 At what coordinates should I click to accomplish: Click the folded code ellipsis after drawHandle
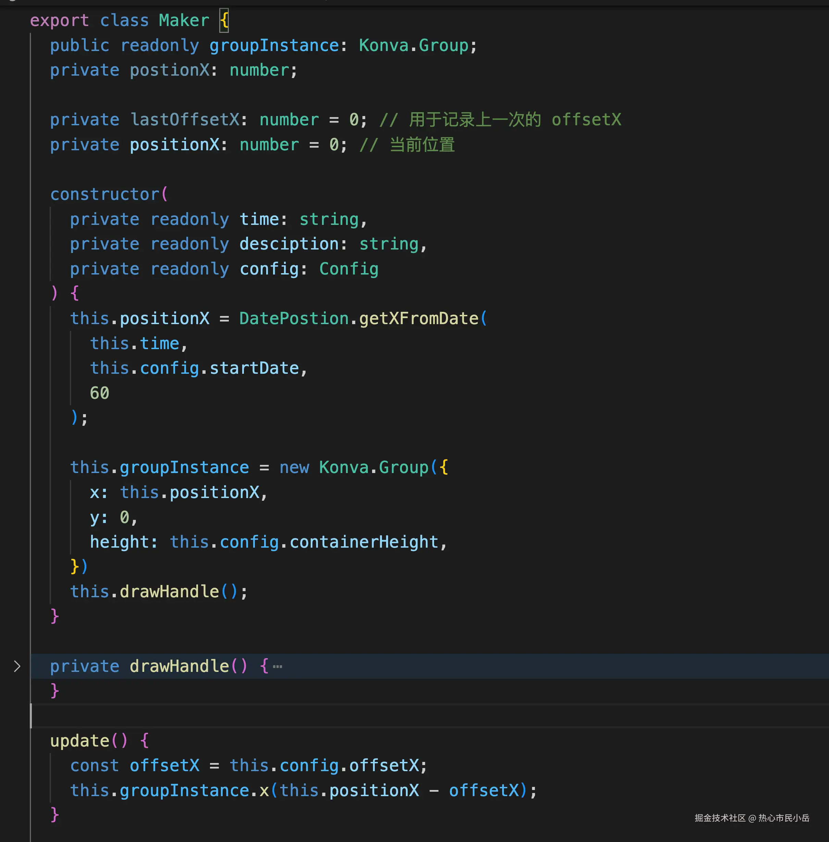coord(277,667)
